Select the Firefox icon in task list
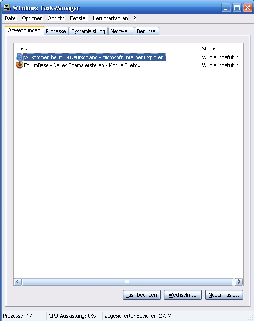Viewport: 254px width, 321px height. 20,65
